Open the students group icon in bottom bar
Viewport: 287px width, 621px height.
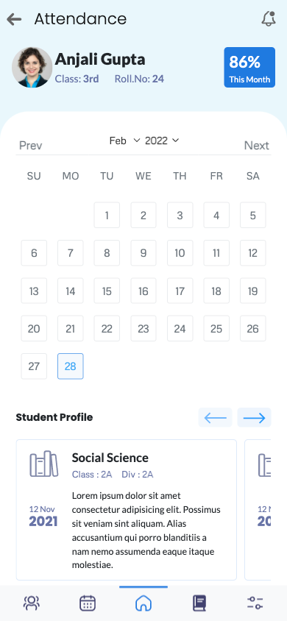pos(31,603)
